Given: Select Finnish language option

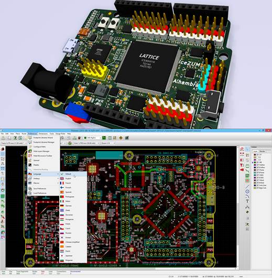Looking at the screenshot, I should tap(73, 187).
